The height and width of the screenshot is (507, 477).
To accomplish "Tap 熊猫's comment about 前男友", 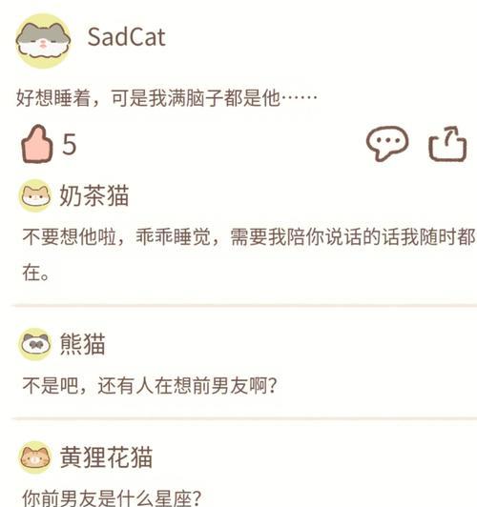I will tap(150, 385).
